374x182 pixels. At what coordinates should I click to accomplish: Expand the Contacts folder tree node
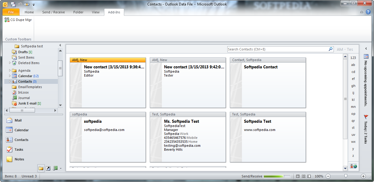point(10,81)
